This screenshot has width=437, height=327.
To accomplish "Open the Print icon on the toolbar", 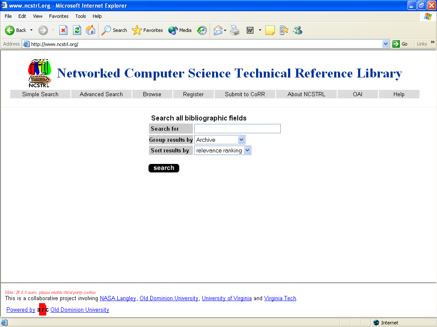I will coord(235,30).
